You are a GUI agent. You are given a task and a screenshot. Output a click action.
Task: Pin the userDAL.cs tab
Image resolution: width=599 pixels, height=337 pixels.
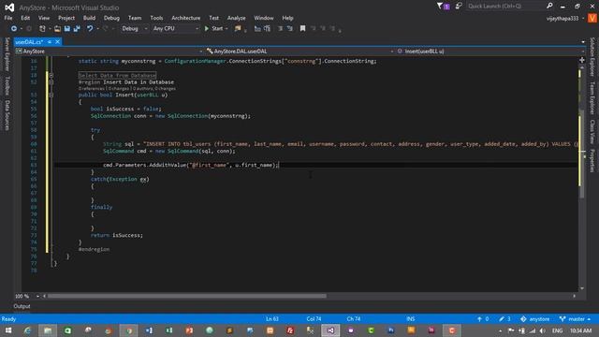pos(50,42)
